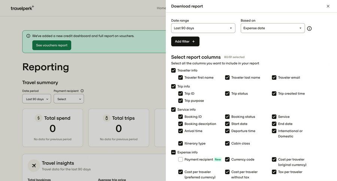The image size is (337, 181).
Task: Click the info icon in the voucher banner
Action: click(28, 36)
